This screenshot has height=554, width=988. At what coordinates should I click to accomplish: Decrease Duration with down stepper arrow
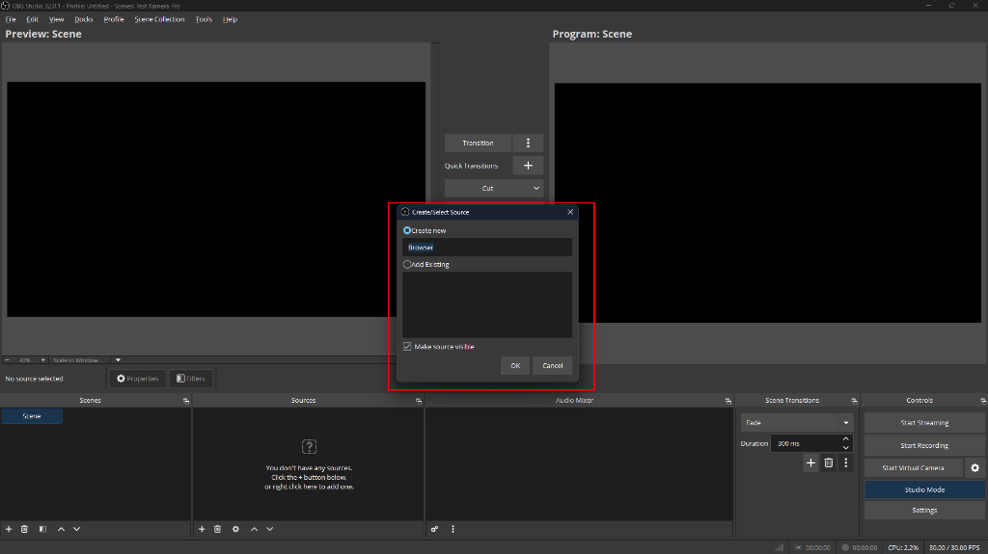[845, 448]
